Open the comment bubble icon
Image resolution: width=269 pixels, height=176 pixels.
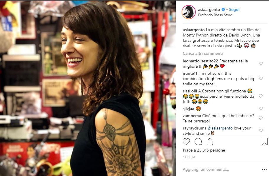pos(198,142)
